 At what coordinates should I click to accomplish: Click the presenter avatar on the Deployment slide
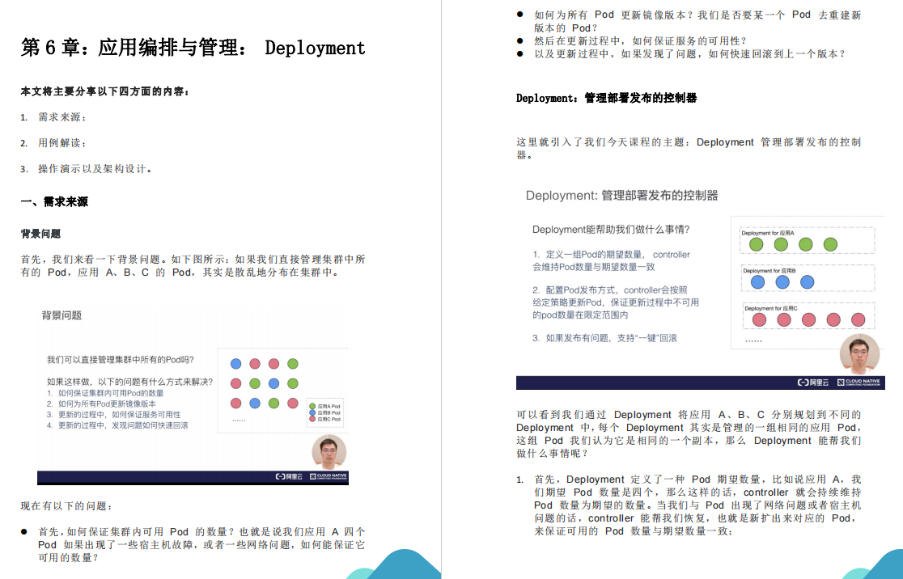click(x=859, y=354)
